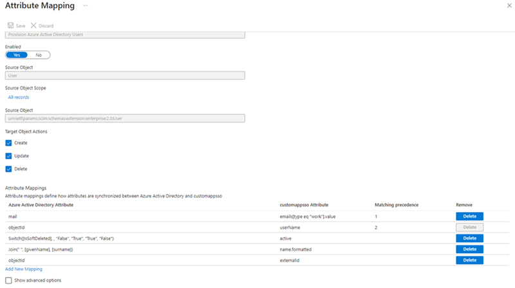The height and width of the screenshot is (288, 515).
Task: Click the enterprise User schema field
Action: [x=125, y=118]
